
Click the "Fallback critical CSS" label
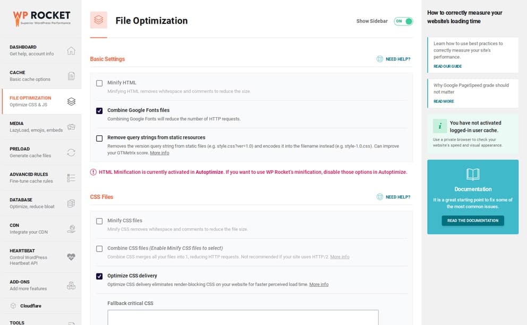point(130,303)
